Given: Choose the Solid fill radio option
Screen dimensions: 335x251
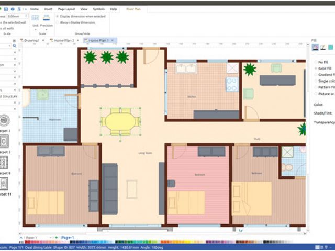Looking at the screenshot, I should point(315,69).
